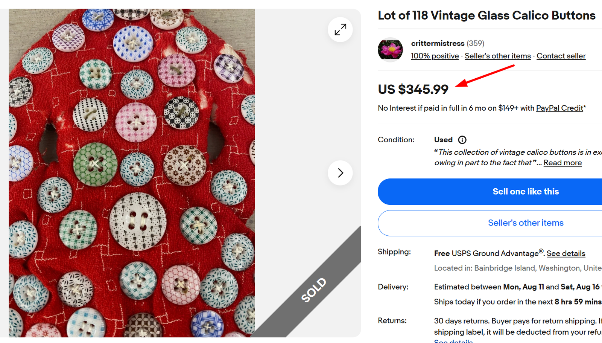
Task: Expand the product image to full view
Action: tap(340, 29)
